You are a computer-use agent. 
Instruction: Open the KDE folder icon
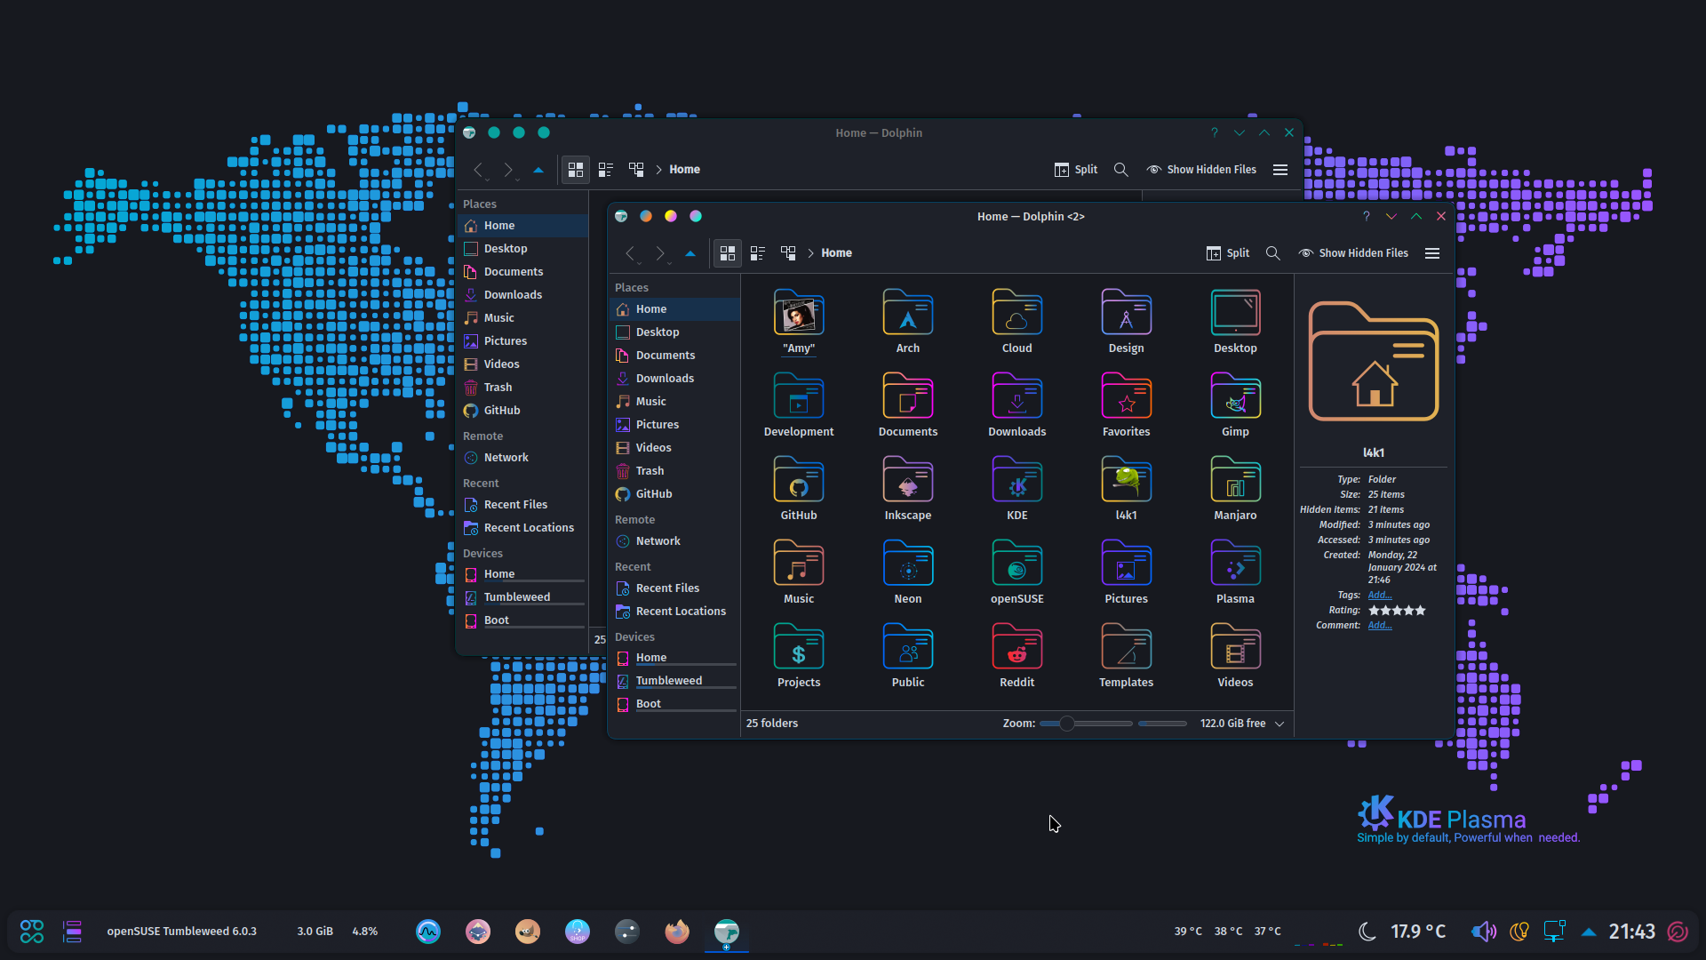tap(1016, 480)
